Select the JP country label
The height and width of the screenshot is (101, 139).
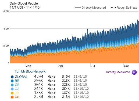coord(17,93)
